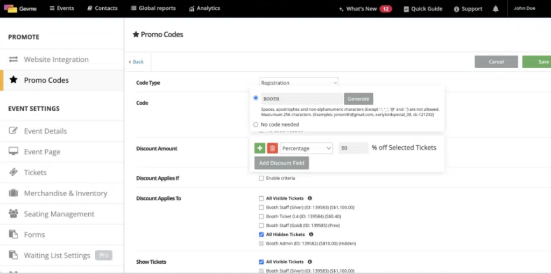Click the Seating Management people icon
Image resolution: width=551 pixels, height=274 pixels.
[x=13, y=214]
